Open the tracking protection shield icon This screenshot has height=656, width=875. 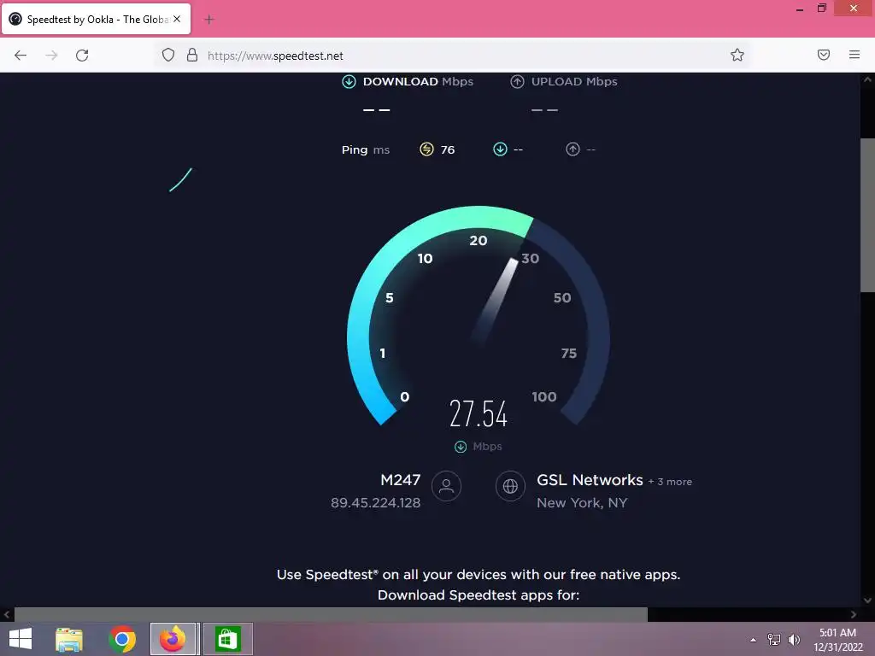(168, 55)
